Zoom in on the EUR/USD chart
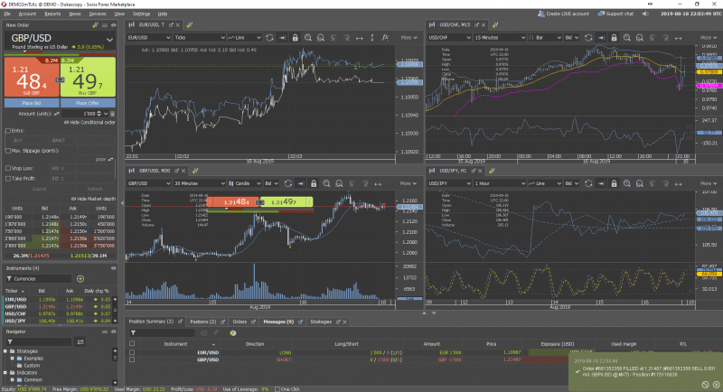The height and width of the screenshot is (392, 723). pos(308,38)
